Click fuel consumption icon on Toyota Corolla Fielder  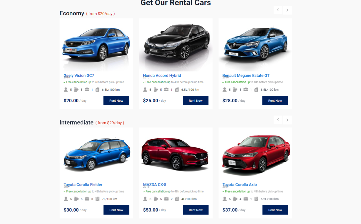(97, 199)
